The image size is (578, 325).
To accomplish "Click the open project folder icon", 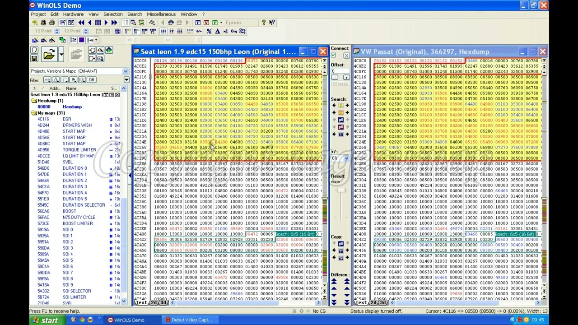I will click(x=48, y=55).
